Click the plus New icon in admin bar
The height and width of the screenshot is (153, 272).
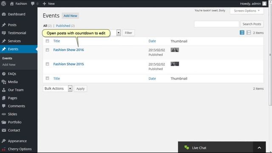(44, 3)
